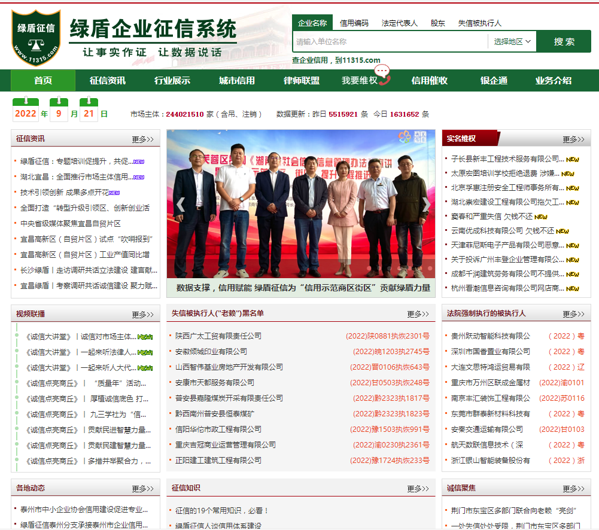Open the 征信资讯 navigation item
Image resolution: width=599 pixels, height=530 pixels.
(x=107, y=81)
